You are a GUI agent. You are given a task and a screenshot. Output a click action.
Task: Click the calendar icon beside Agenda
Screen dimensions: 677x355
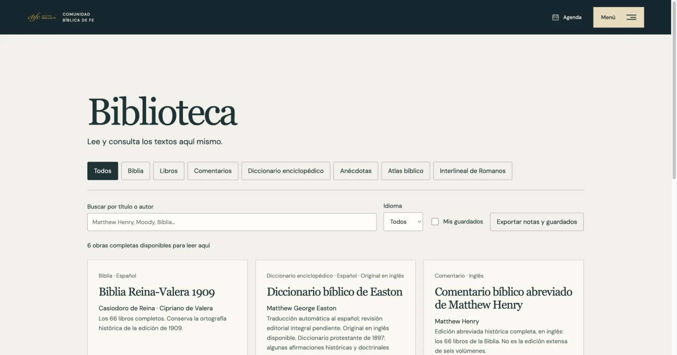pyautogui.click(x=555, y=17)
